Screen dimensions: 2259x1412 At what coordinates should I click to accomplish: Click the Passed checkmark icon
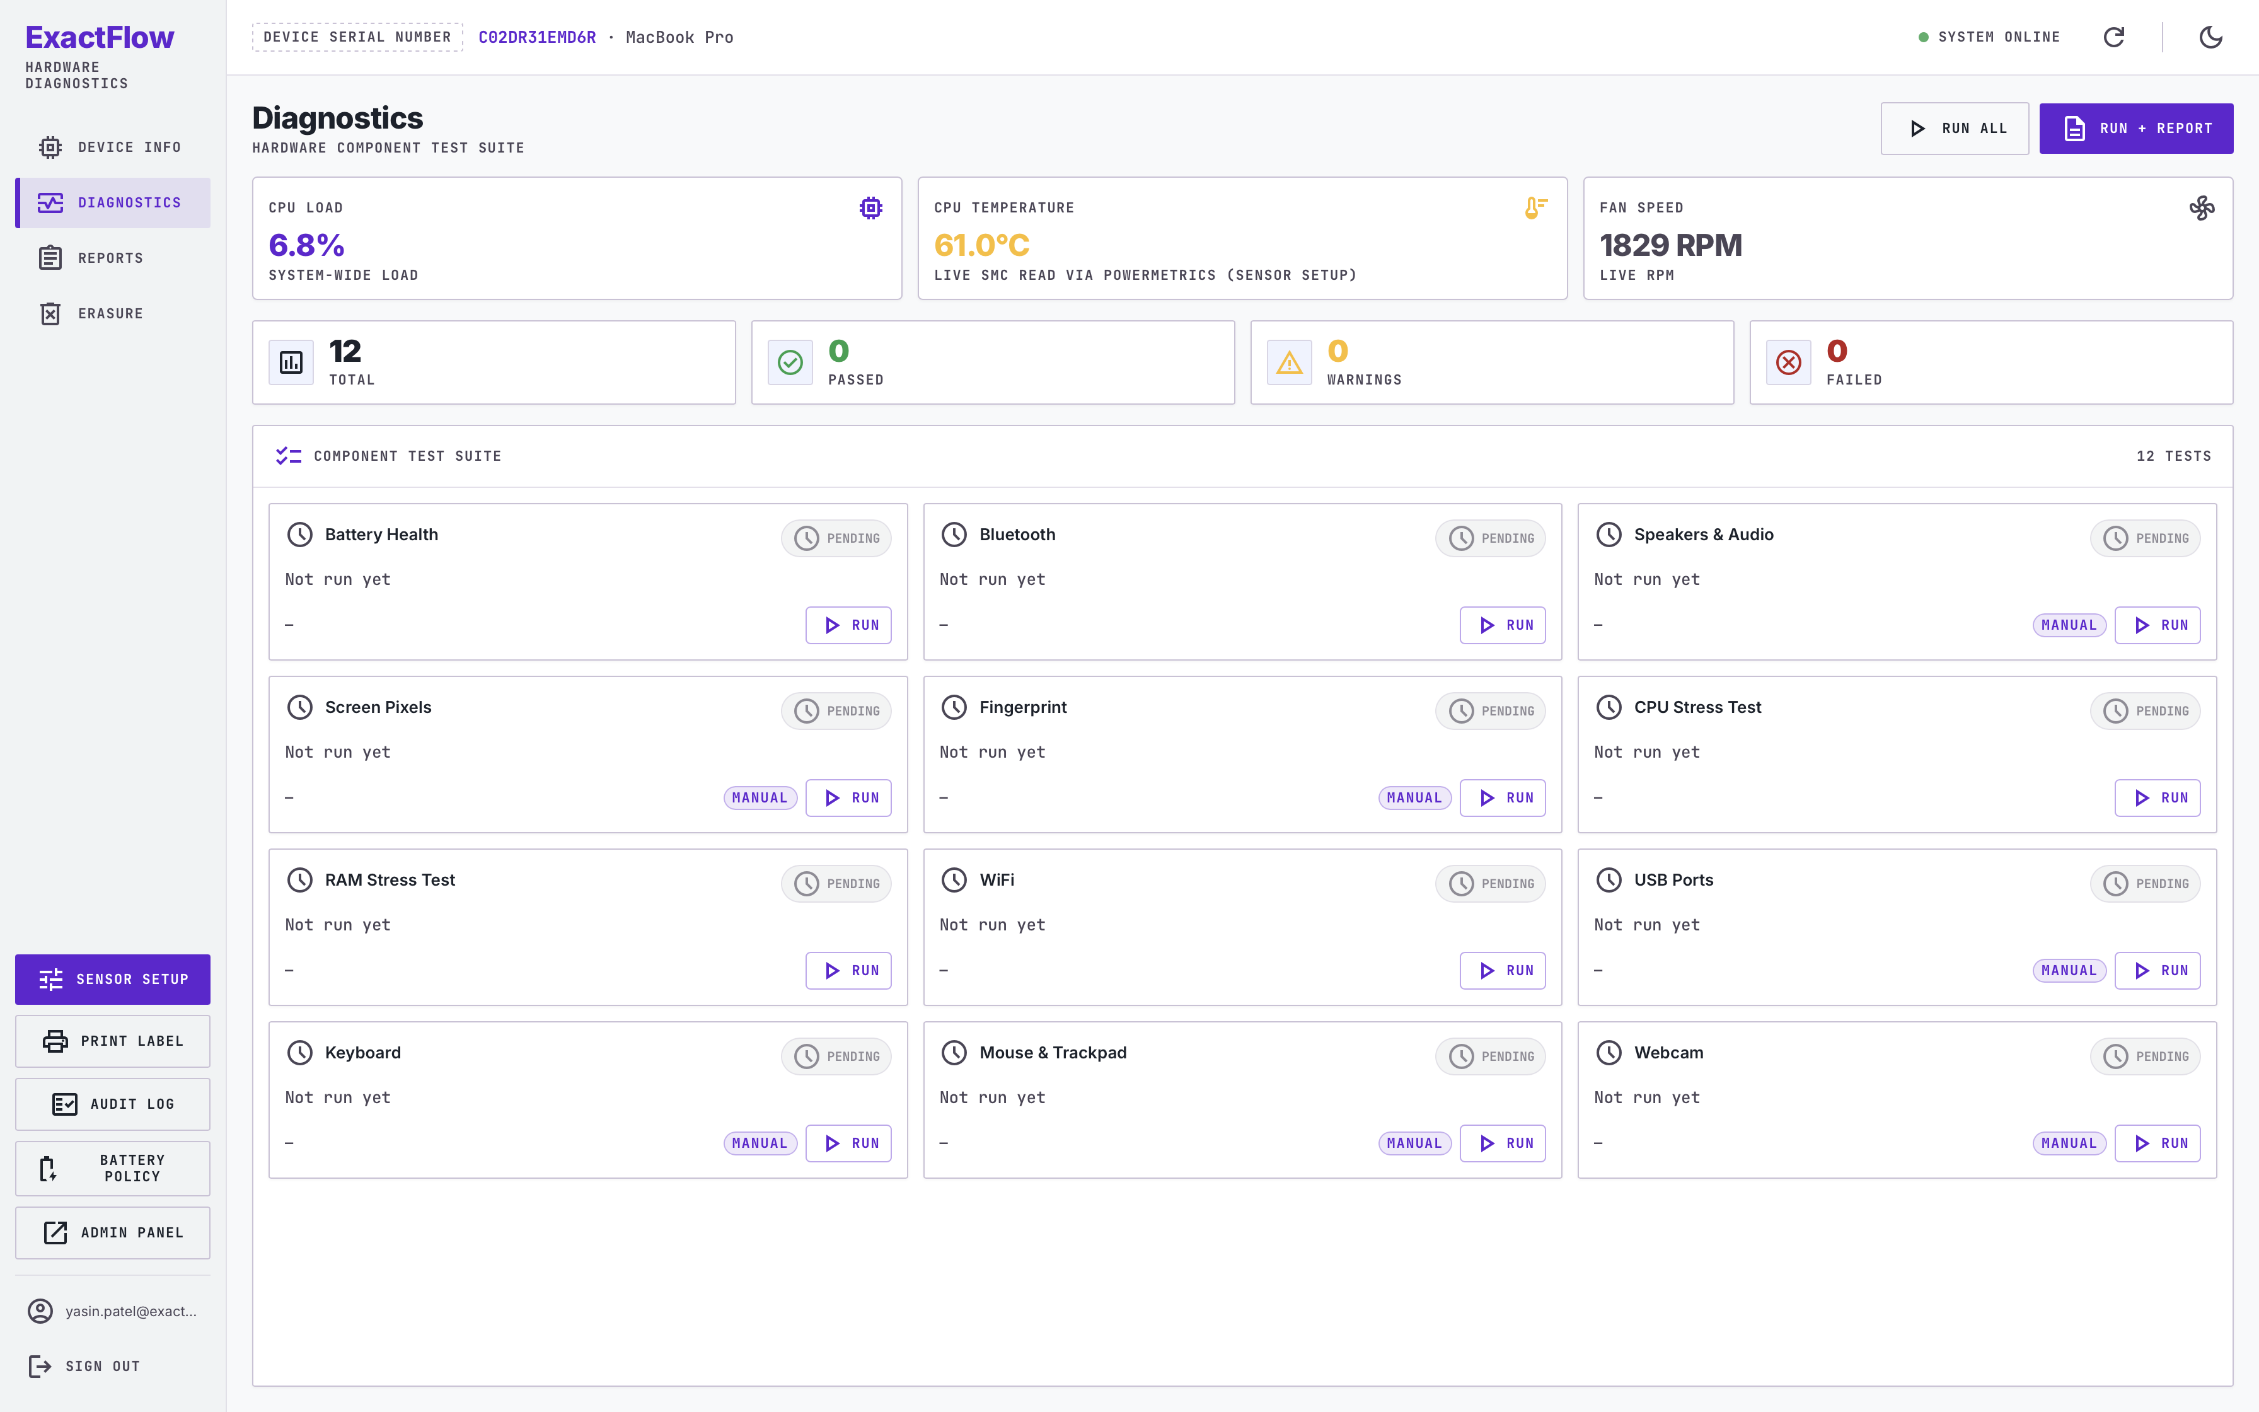(x=790, y=362)
